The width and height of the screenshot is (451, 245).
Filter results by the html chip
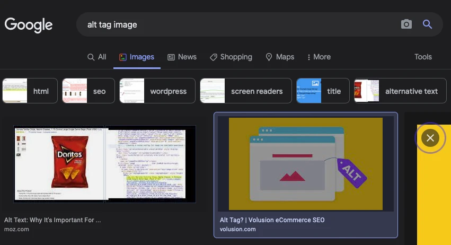click(30, 91)
